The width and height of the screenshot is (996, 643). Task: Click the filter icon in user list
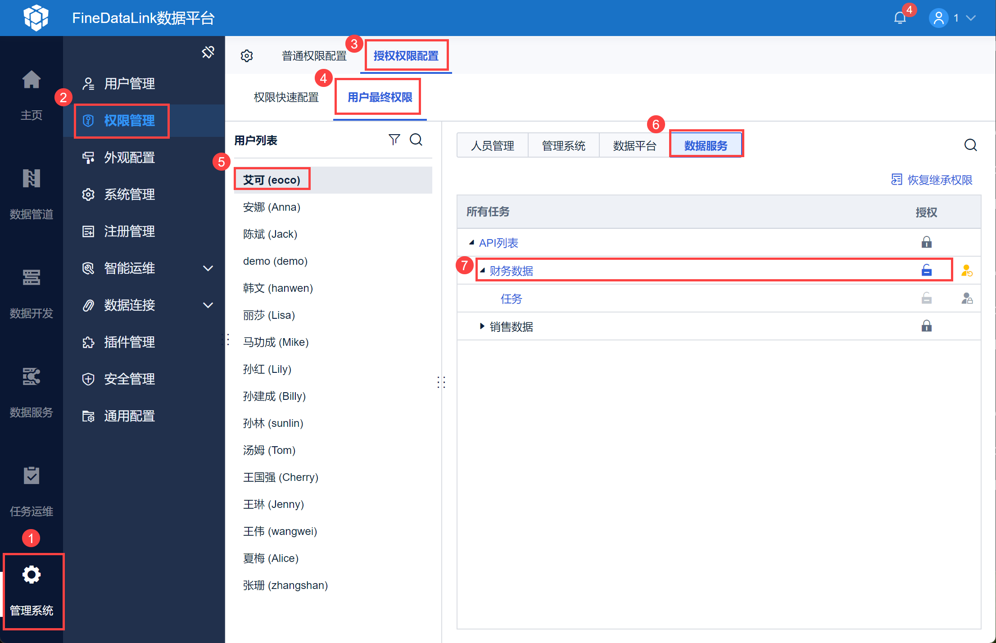click(x=394, y=140)
